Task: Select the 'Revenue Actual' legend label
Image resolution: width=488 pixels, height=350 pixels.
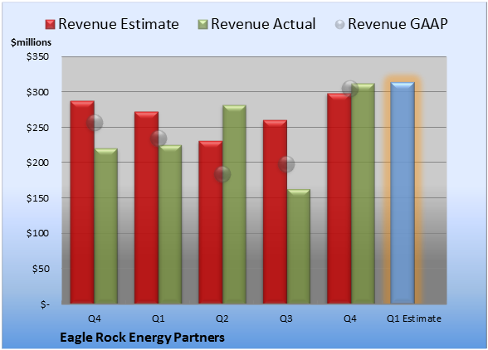Action: click(x=263, y=24)
